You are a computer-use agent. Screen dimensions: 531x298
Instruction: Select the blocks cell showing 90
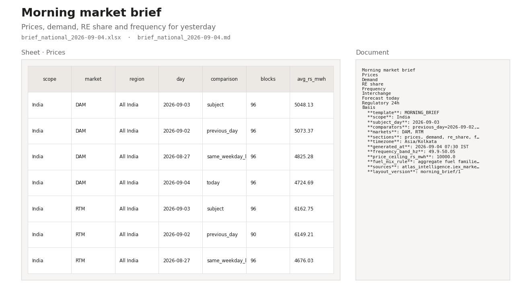point(268,235)
